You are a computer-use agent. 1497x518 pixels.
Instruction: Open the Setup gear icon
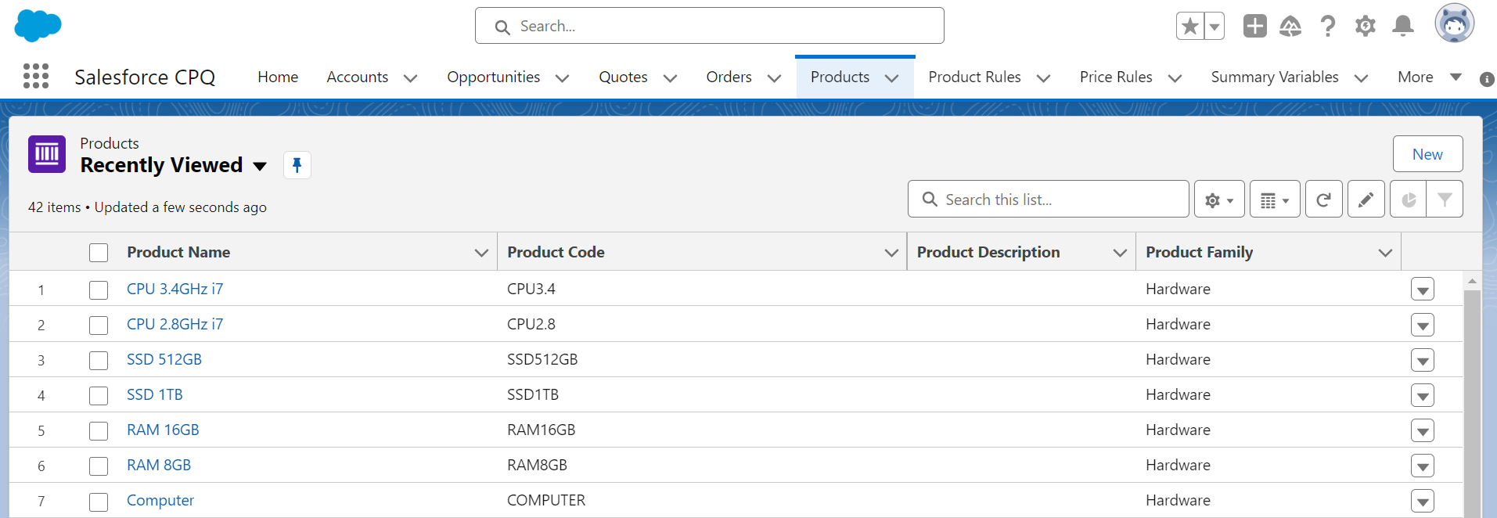click(1365, 26)
